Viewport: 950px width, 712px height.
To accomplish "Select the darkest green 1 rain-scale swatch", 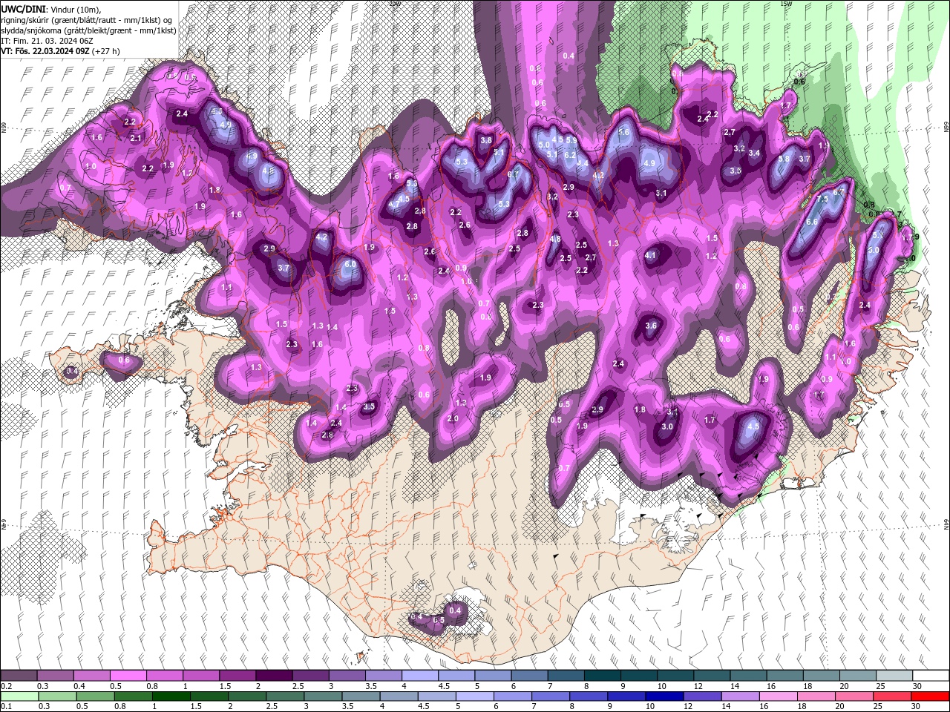I will click(171, 696).
